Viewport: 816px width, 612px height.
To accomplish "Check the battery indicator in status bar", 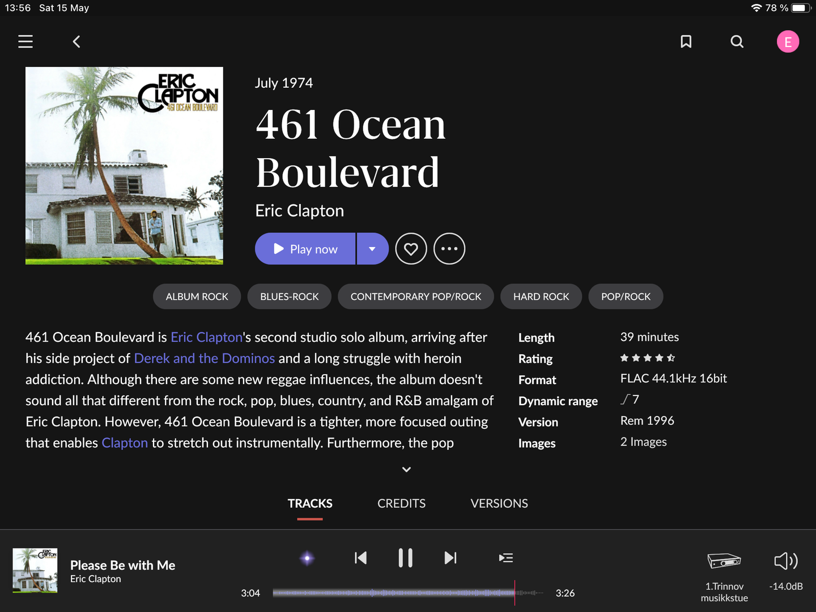I will click(x=801, y=8).
